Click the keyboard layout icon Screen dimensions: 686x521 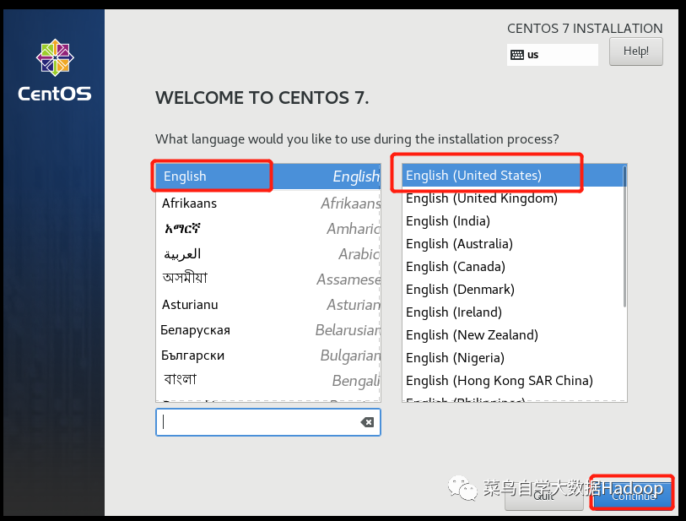(516, 55)
